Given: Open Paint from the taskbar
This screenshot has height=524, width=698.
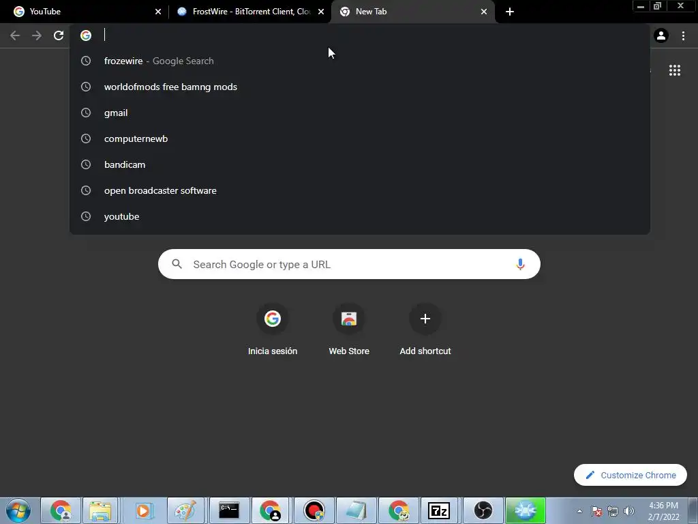Looking at the screenshot, I should click(x=185, y=510).
